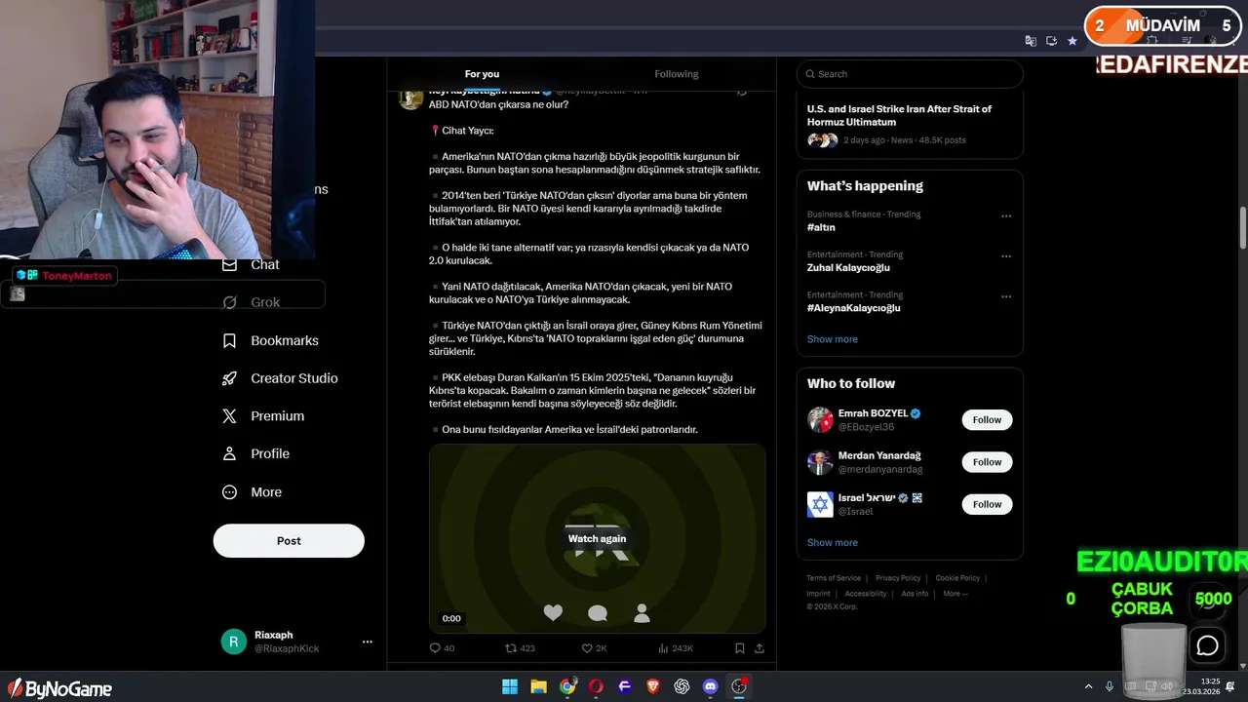Like the post with 2K likes
The image size is (1248, 702).
pos(594,648)
